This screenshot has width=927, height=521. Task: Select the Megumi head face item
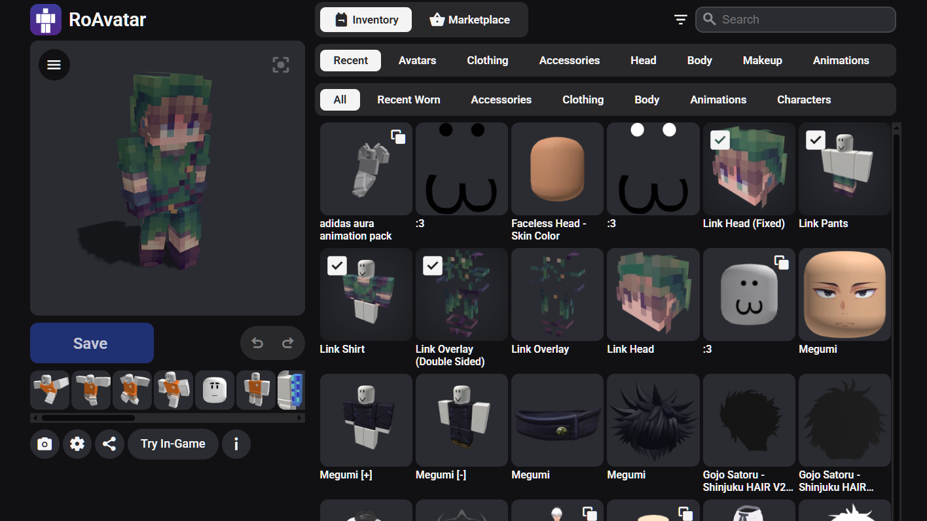(x=845, y=301)
